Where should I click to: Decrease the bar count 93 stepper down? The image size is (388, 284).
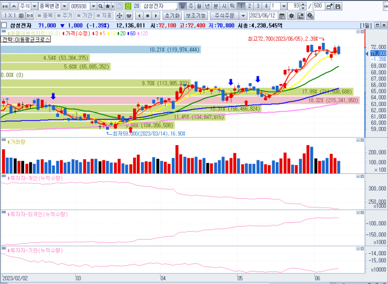click(303, 8)
